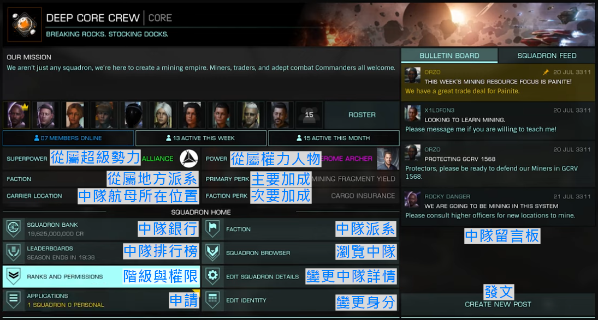Open the Edit Identity icon
Image resolution: width=598 pixels, height=320 pixels.
coord(212,299)
